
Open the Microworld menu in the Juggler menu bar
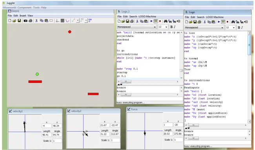(9, 7)
